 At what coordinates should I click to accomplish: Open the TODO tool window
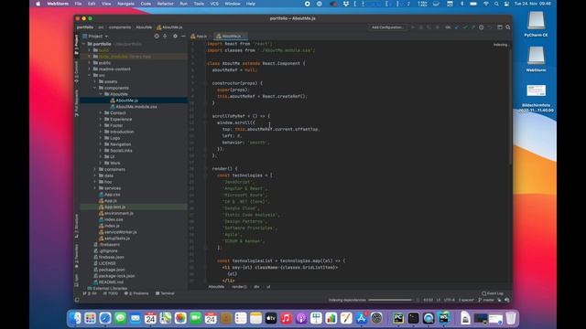point(111,293)
